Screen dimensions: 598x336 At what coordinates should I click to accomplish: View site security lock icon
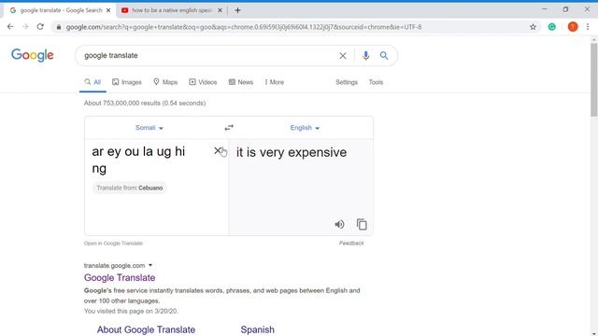point(58,27)
